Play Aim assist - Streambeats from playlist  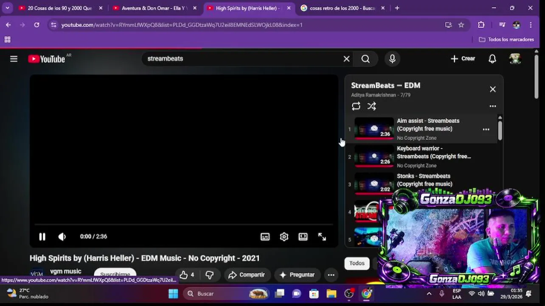pyautogui.click(x=428, y=125)
